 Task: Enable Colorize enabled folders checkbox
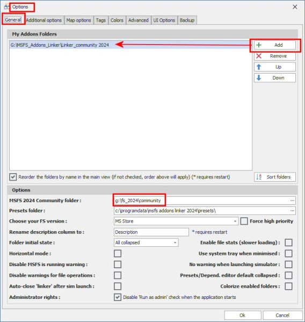[288, 286]
